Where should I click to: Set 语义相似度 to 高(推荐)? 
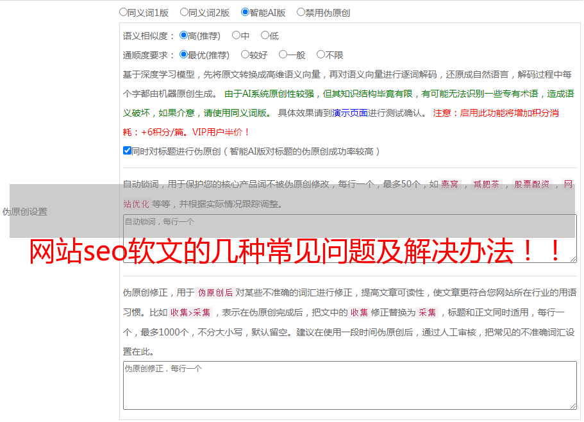click(183, 35)
